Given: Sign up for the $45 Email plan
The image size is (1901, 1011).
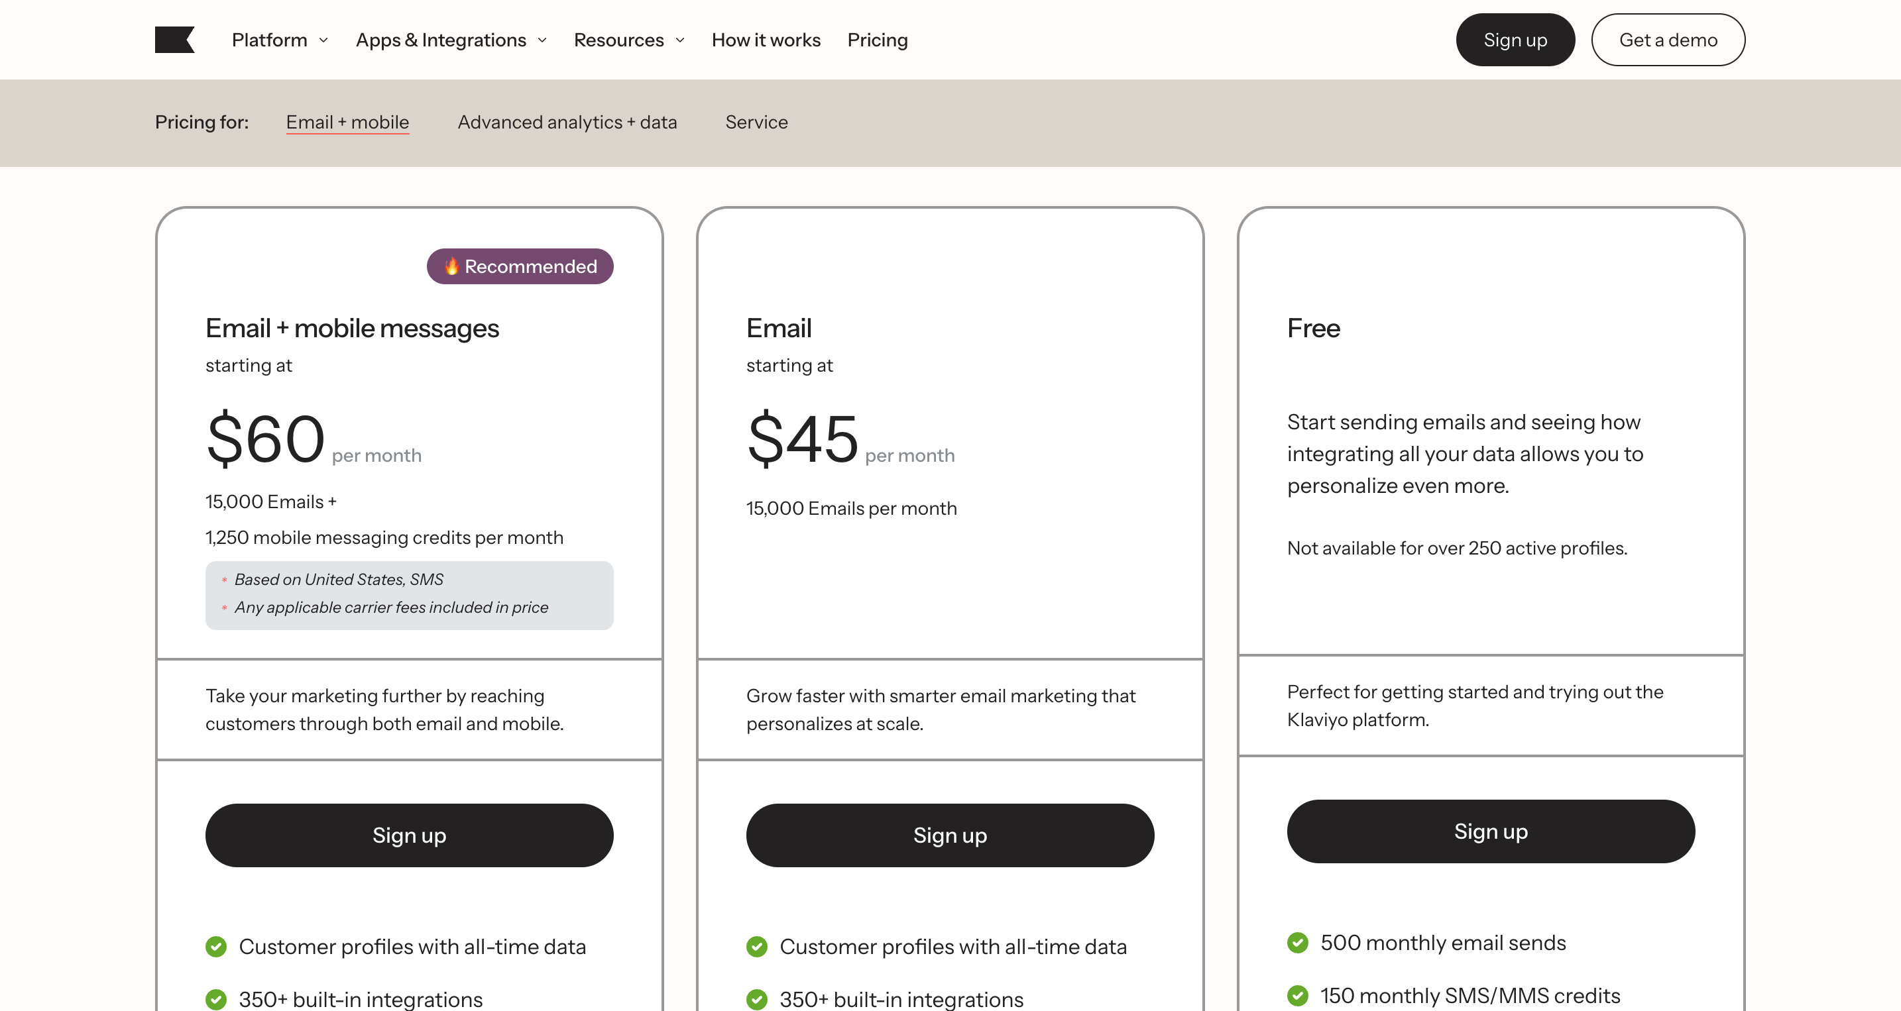Looking at the screenshot, I should point(949,835).
